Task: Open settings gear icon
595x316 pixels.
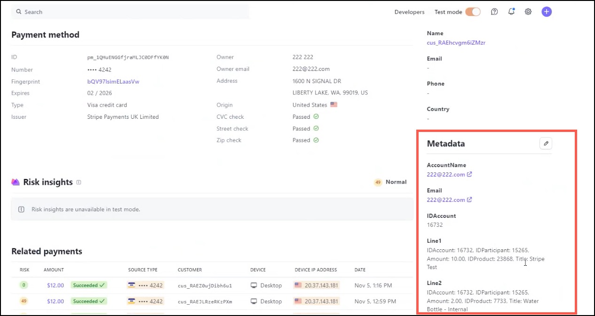Action: [x=528, y=12]
